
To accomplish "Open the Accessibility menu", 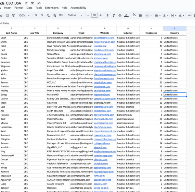I will (78, 8).
